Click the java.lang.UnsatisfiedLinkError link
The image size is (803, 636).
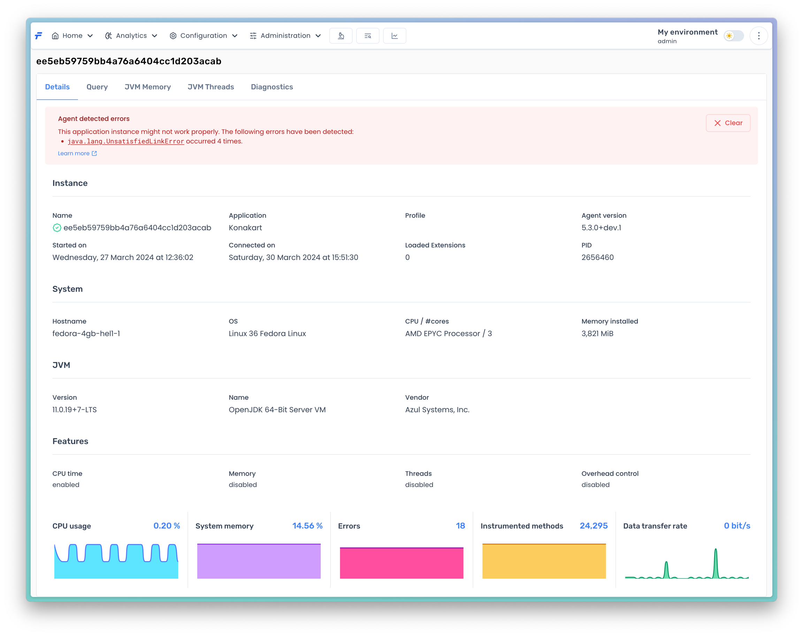tap(126, 142)
